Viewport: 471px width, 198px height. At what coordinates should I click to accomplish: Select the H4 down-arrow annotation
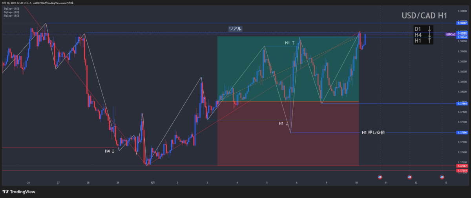(x=110, y=151)
